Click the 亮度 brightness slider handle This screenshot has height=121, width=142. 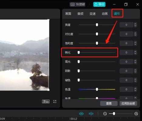[97, 25]
